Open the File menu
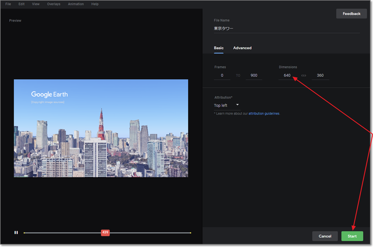373x247 pixels. (x=8, y=4)
